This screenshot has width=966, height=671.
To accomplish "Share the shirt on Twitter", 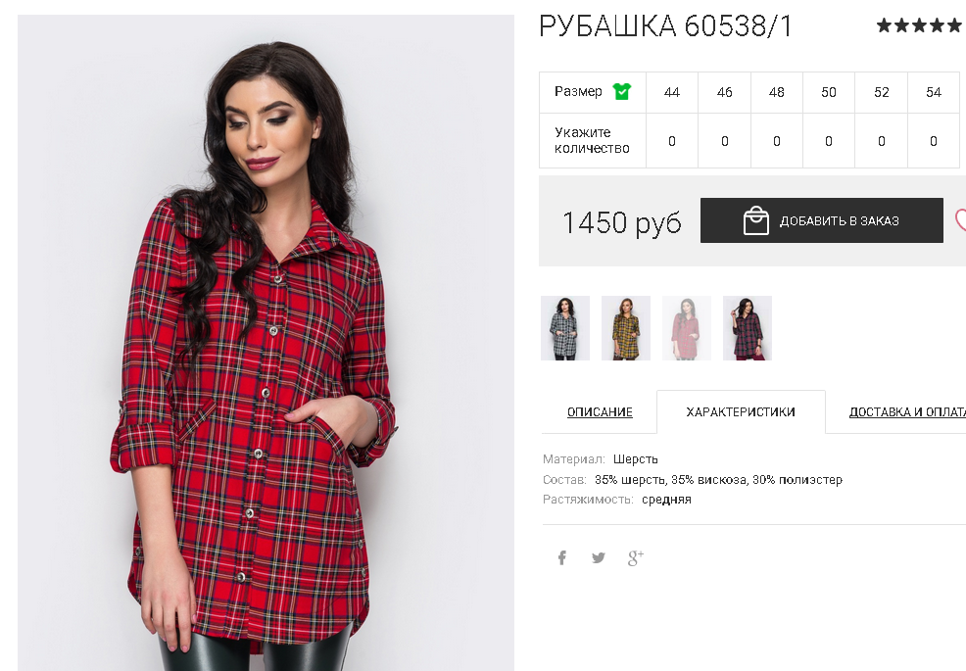I will (x=599, y=557).
